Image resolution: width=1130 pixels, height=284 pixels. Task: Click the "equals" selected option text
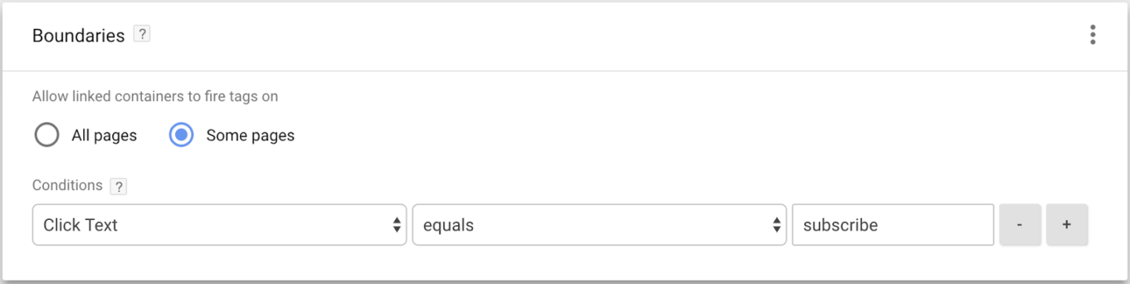tap(448, 226)
